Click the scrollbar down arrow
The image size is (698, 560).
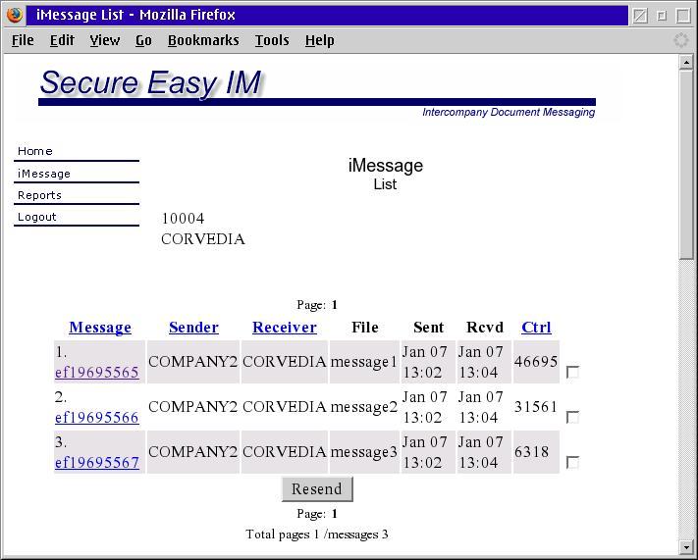686,546
